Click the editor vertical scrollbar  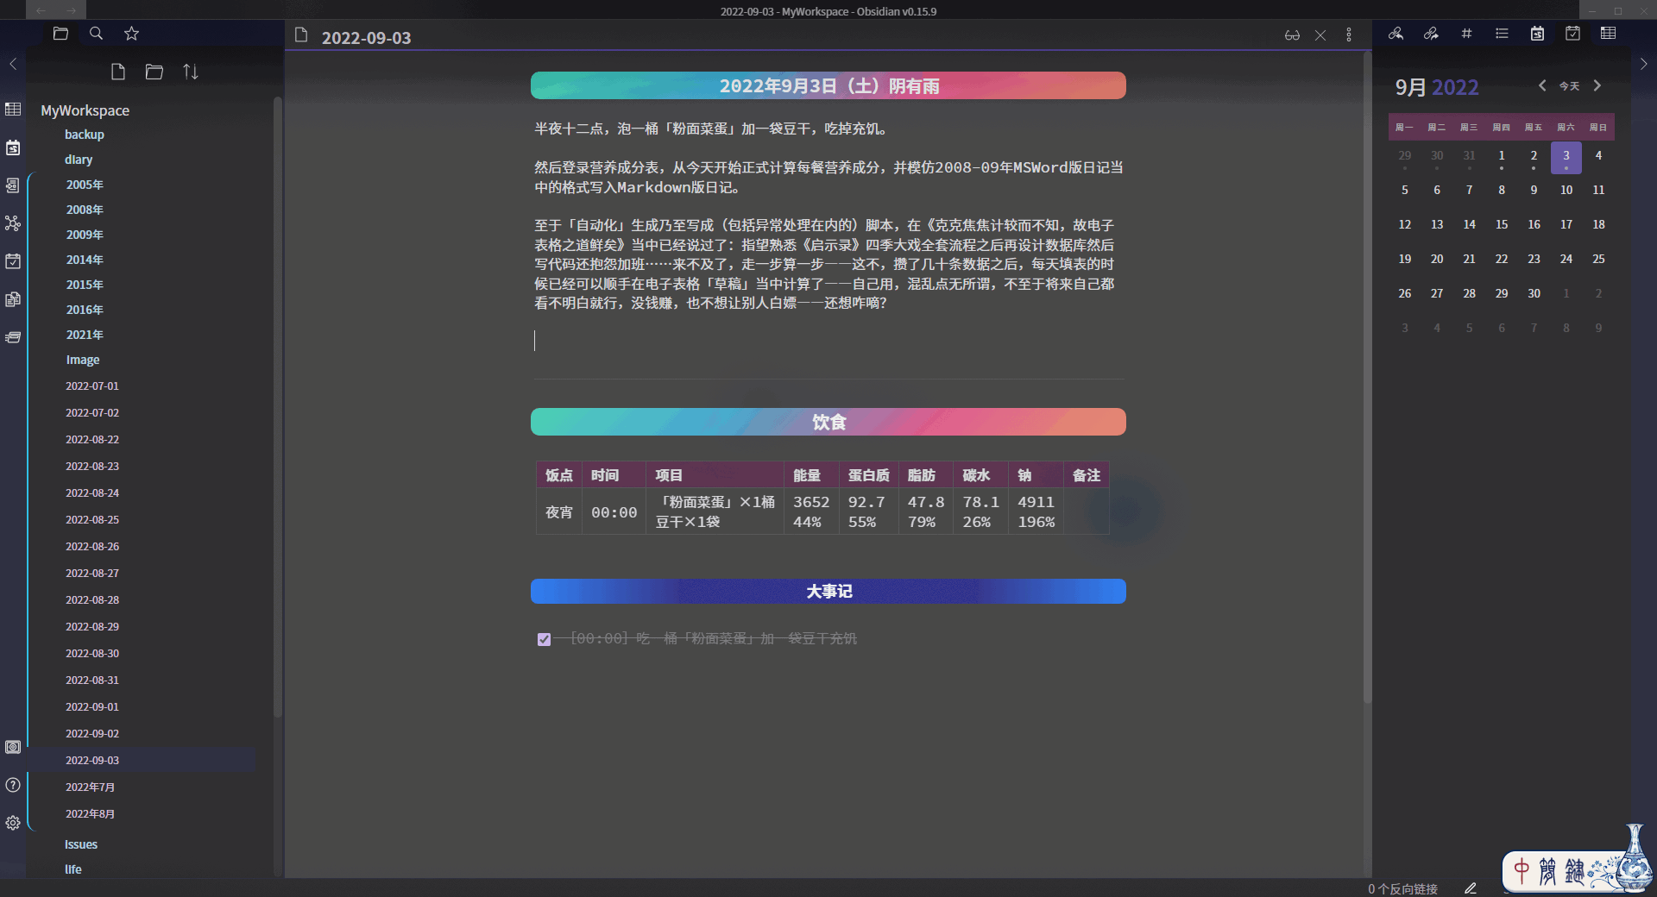click(x=1367, y=379)
